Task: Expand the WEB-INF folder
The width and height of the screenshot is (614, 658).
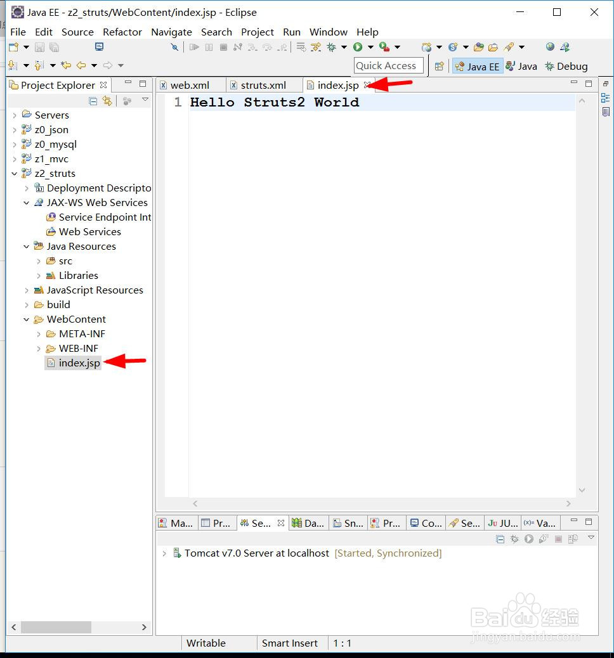Action: click(39, 349)
